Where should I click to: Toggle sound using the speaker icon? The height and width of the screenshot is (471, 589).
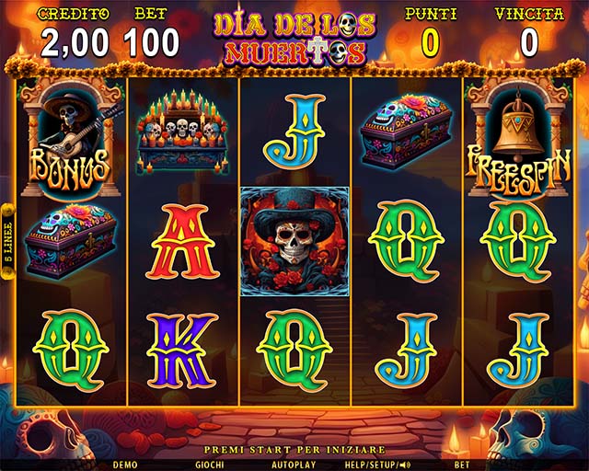tap(405, 465)
